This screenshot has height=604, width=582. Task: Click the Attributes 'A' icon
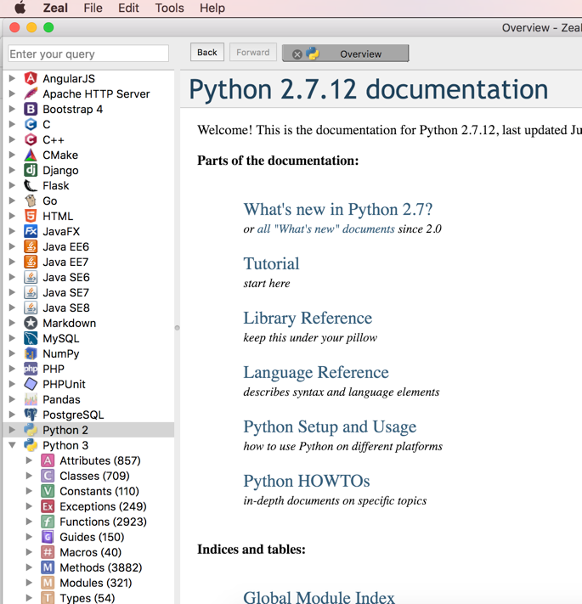pos(48,460)
